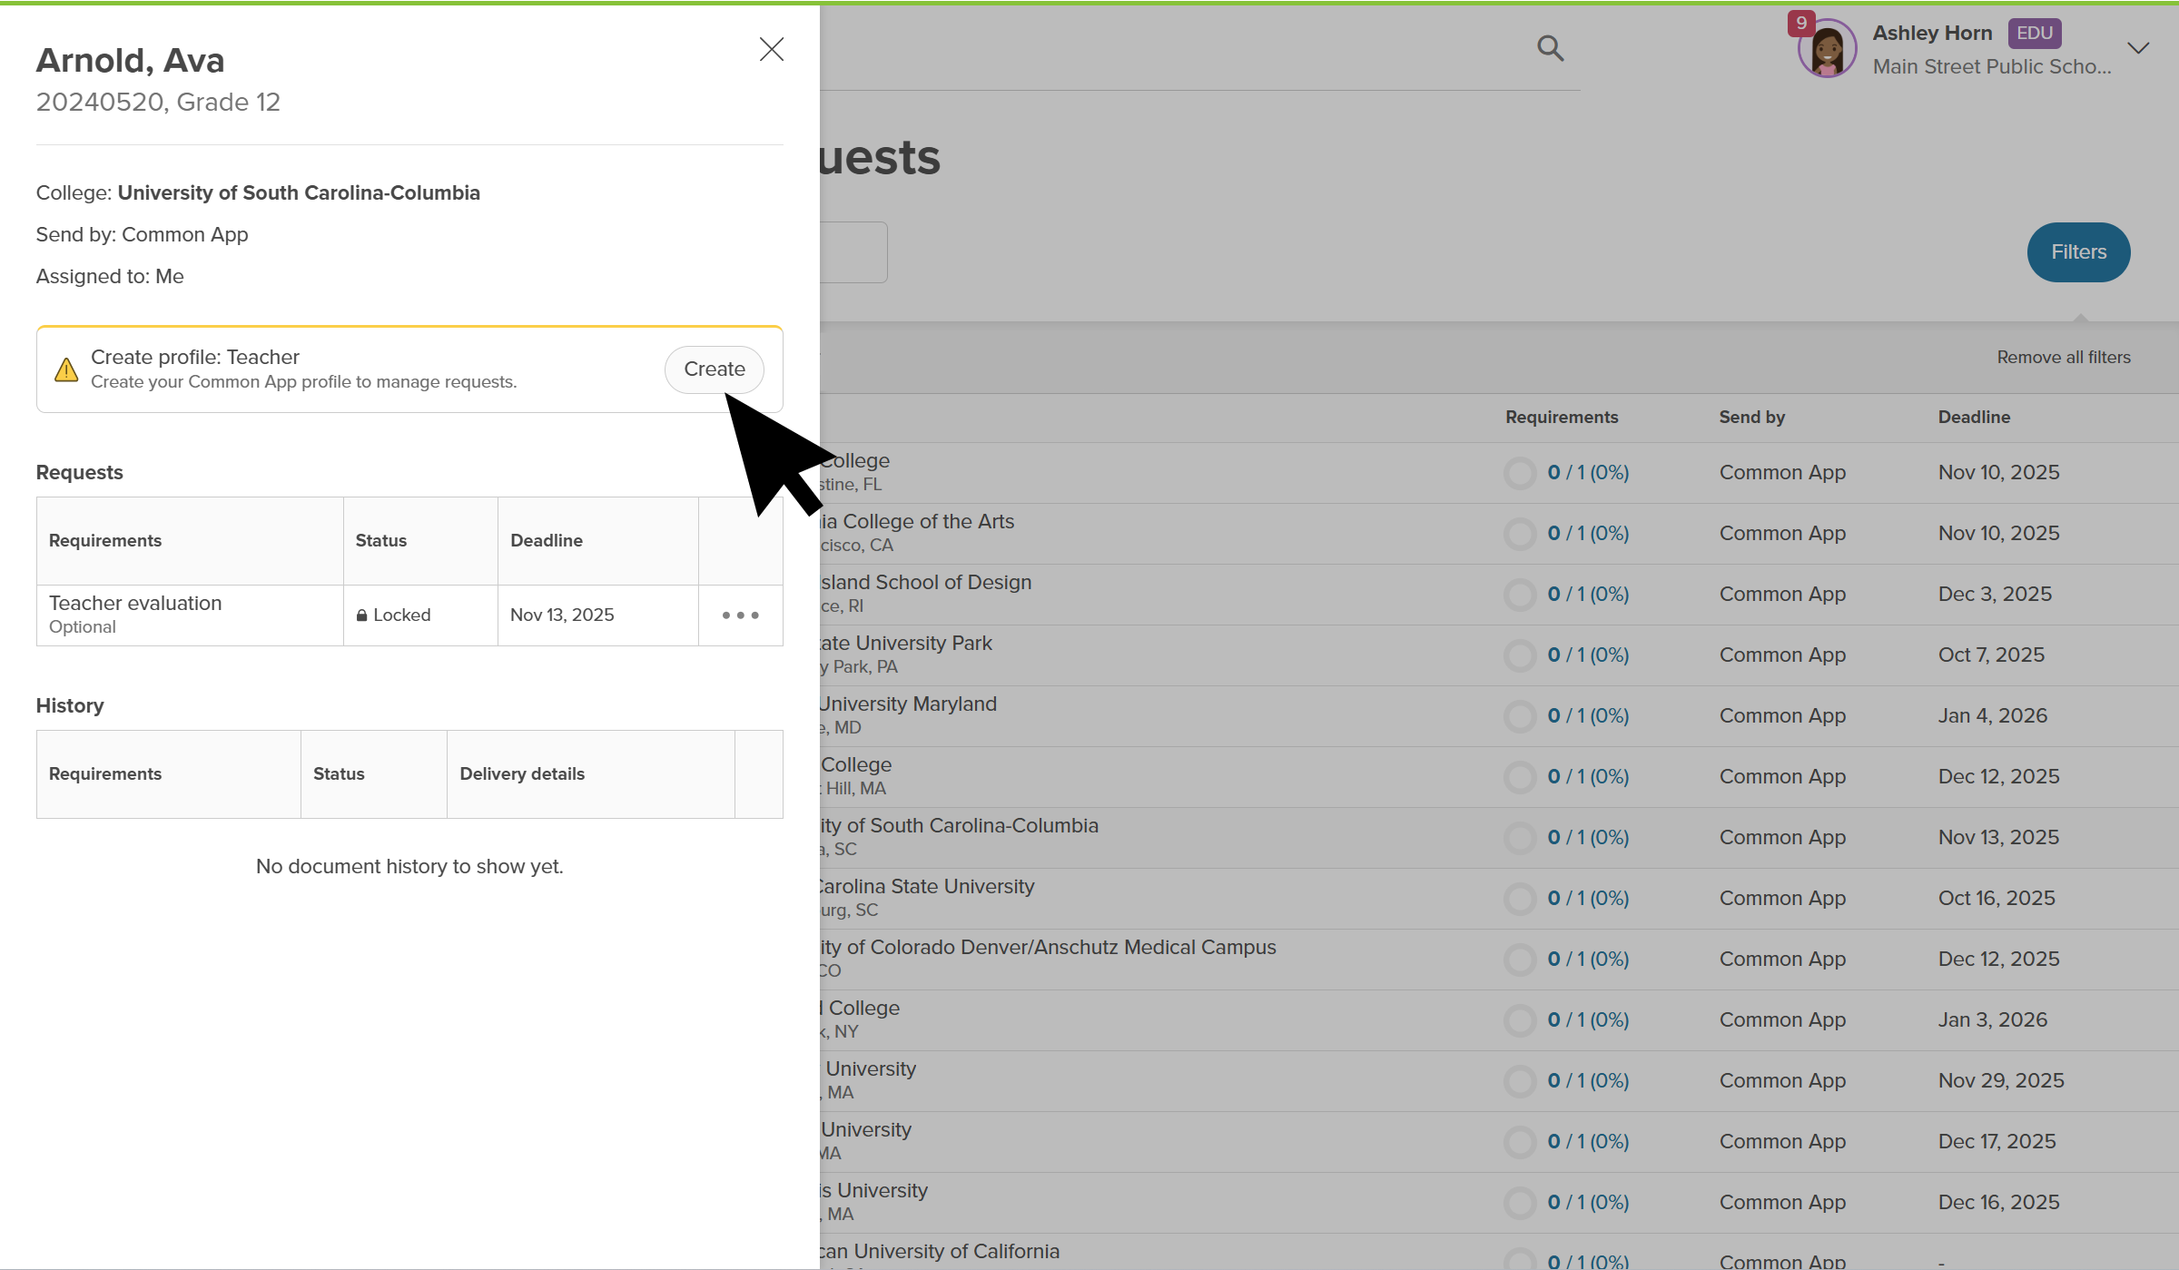Click the Remove all filters link
Image resolution: width=2179 pixels, height=1270 pixels.
tap(2063, 357)
